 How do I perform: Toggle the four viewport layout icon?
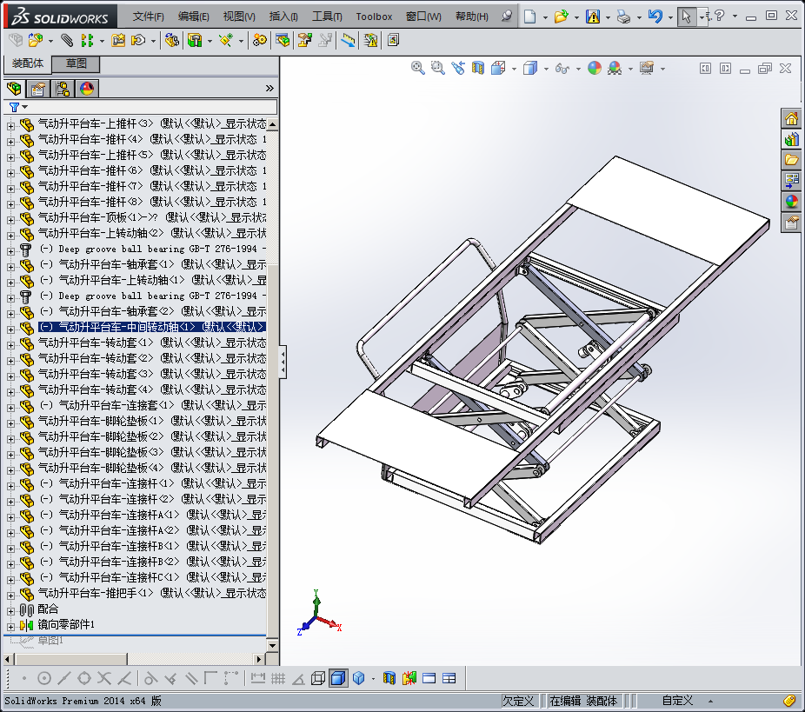tap(449, 678)
